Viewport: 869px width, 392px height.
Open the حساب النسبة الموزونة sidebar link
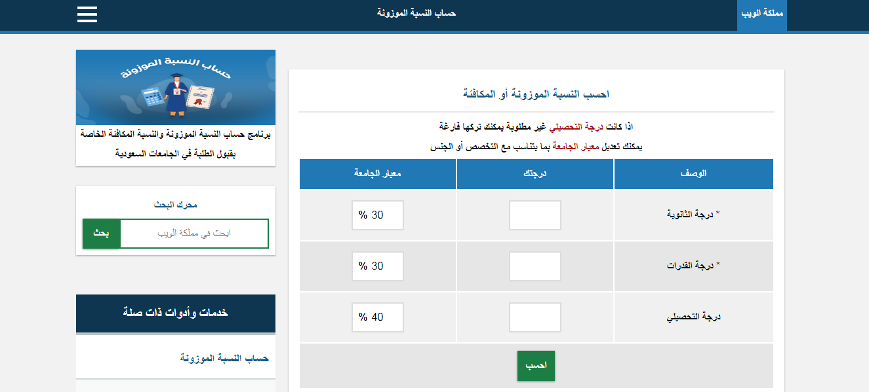[224, 358]
